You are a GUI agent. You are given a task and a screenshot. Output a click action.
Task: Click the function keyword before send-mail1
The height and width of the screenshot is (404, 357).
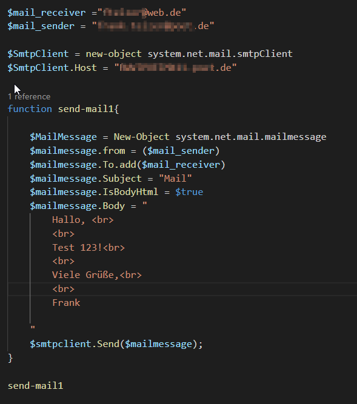click(x=30, y=109)
